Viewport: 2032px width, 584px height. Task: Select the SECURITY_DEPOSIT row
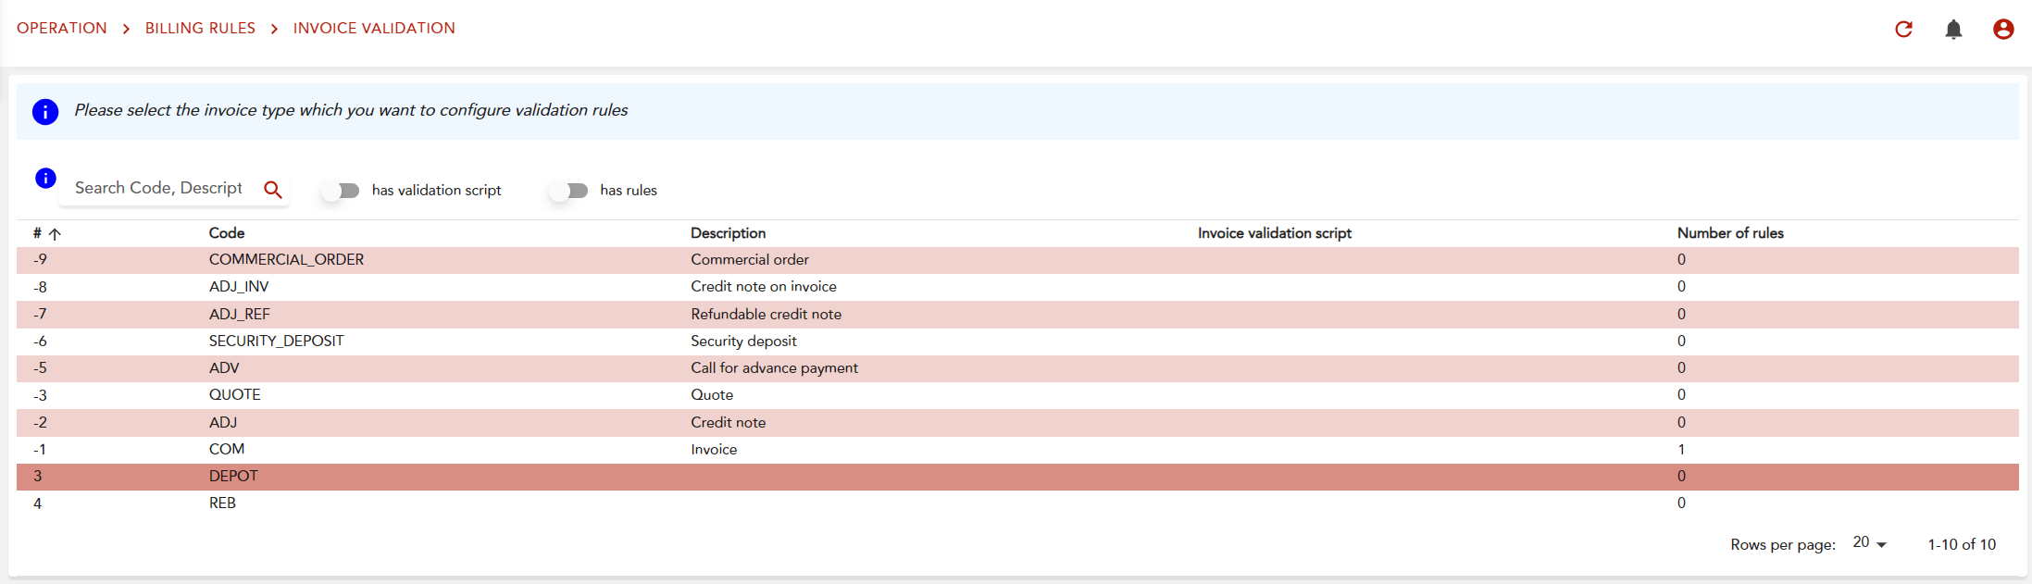tap(276, 341)
